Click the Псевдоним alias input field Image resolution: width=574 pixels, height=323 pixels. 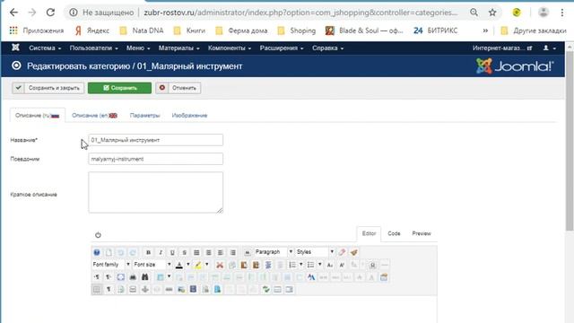click(155, 159)
